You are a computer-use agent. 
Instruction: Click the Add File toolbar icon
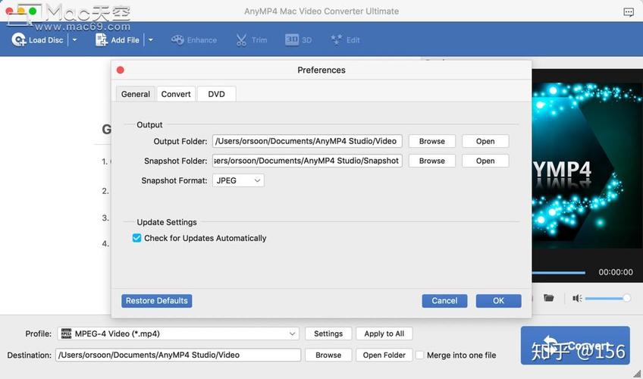coord(101,40)
